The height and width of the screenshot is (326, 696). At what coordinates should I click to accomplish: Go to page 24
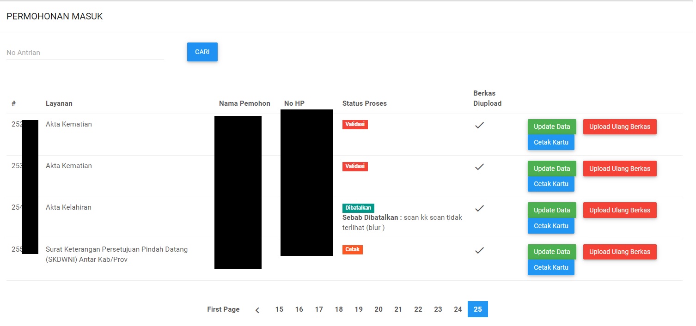tap(458, 309)
